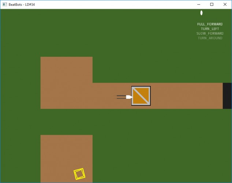Image resolution: width=232 pixels, height=183 pixels.
Task: Select the white arrow-shaped robot
Action: click(129, 97)
